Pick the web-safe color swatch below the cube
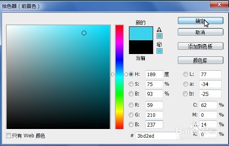 click(x=159, y=51)
